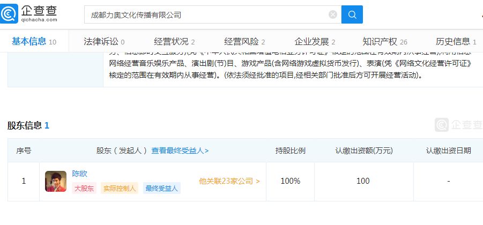View the 历史信息 tab

[x=456, y=41]
